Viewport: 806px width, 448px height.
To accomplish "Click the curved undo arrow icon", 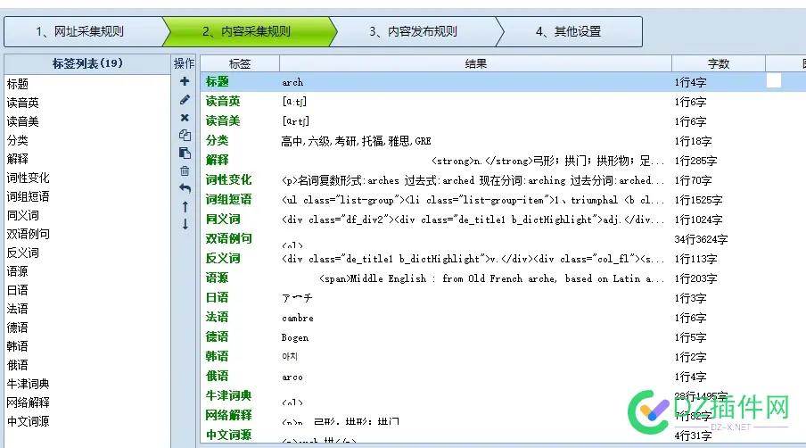I will click(x=185, y=188).
